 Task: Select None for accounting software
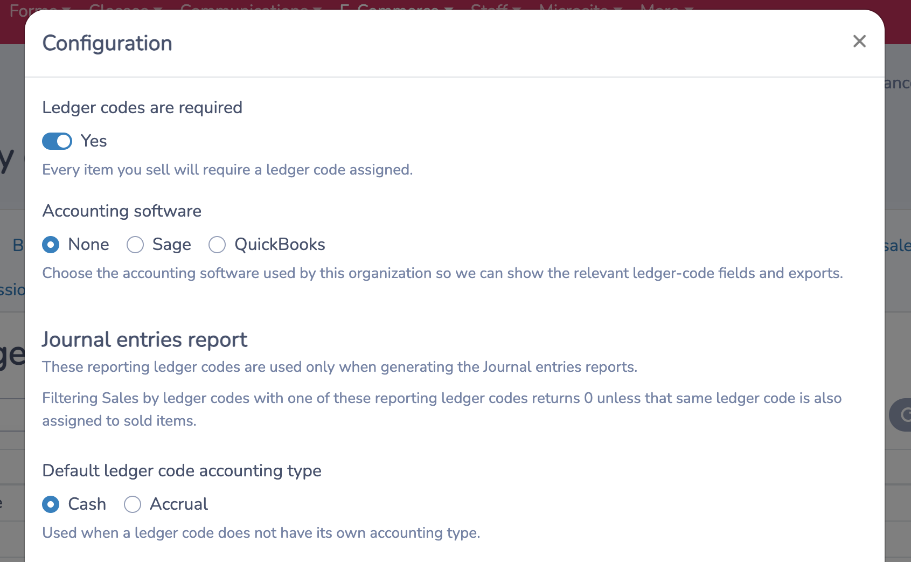click(50, 245)
